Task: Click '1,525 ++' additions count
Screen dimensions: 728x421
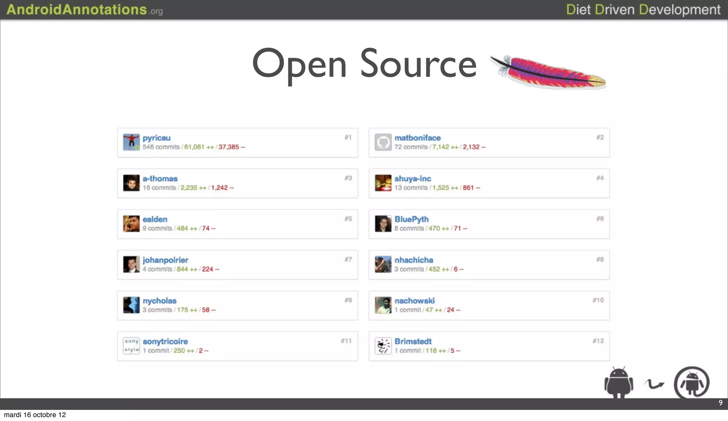Action: coord(445,188)
